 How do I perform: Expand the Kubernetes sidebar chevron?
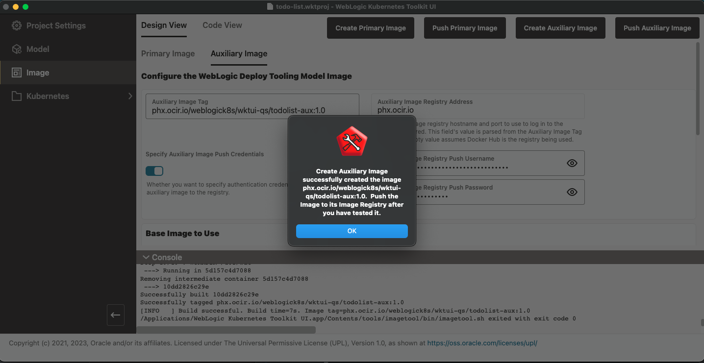(x=130, y=96)
